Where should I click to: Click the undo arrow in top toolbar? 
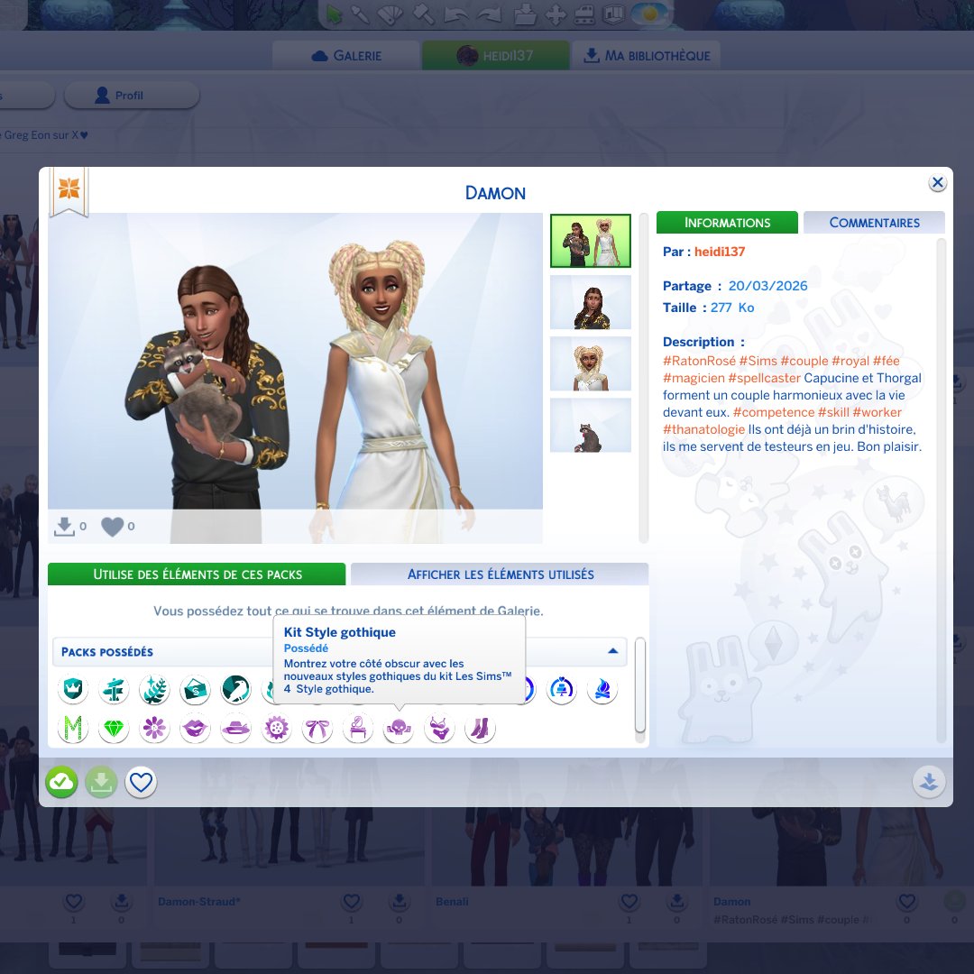coord(456,15)
